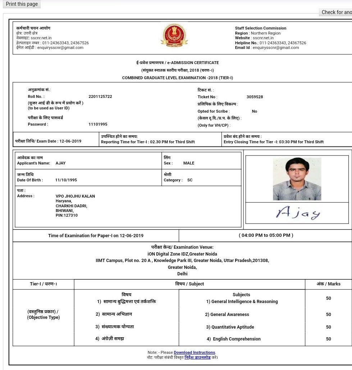The height and width of the screenshot is (370, 352).
Task: Click the Sex value MALE
Action: click(x=189, y=163)
